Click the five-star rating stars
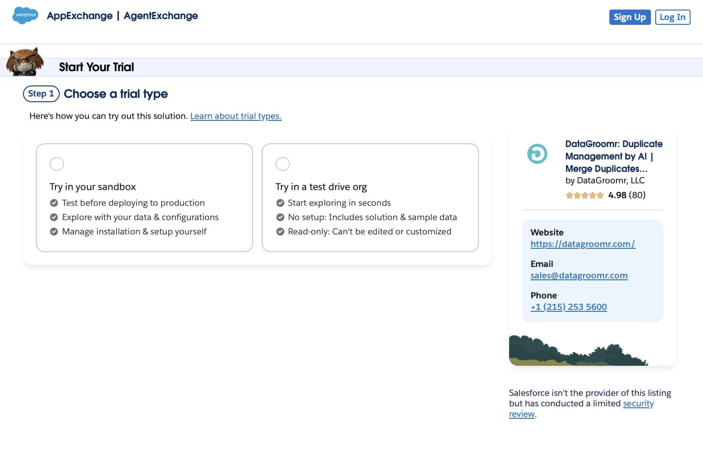 point(585,195)
